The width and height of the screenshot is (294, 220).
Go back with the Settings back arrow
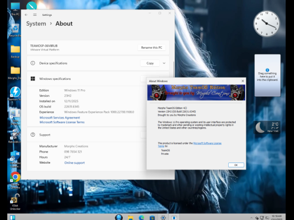pos(26,15)
